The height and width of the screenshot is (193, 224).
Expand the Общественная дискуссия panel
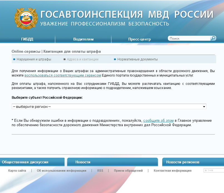25,162
